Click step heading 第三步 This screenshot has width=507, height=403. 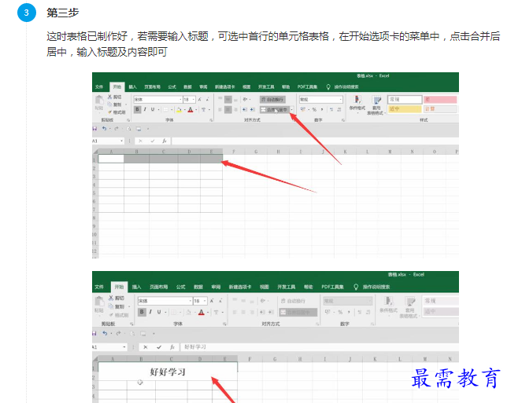click(x=63, y=13)
